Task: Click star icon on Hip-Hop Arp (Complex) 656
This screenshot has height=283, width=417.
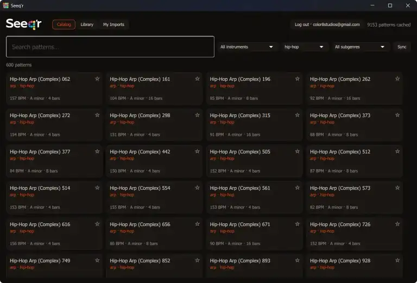Action: click(x=197, y=224)
